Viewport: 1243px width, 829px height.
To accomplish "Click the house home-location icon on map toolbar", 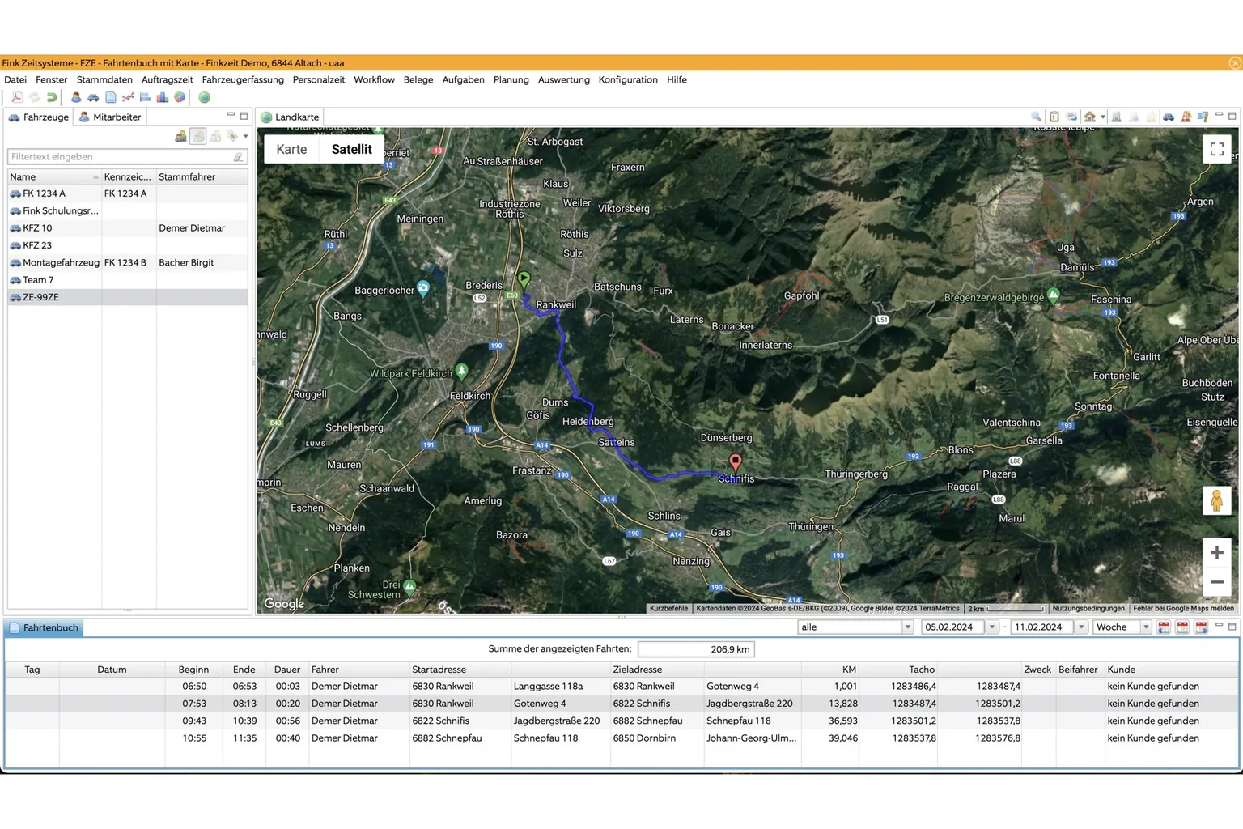I will click(x=1090, y=117).
